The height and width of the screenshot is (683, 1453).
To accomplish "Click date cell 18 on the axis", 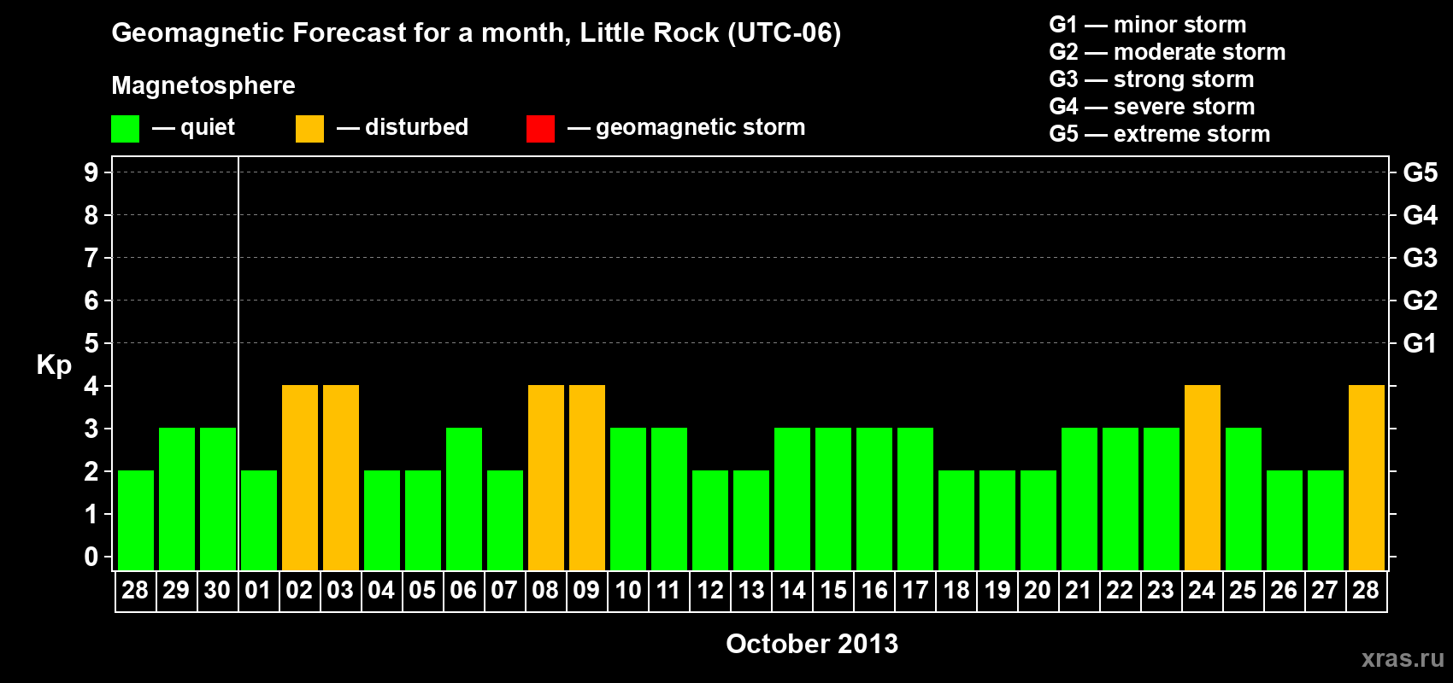I will pyautogui.click(x=956, y=591).
